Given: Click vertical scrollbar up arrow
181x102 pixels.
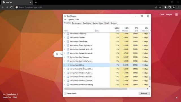Looking at the screenshot, I should tap(150, 34).
